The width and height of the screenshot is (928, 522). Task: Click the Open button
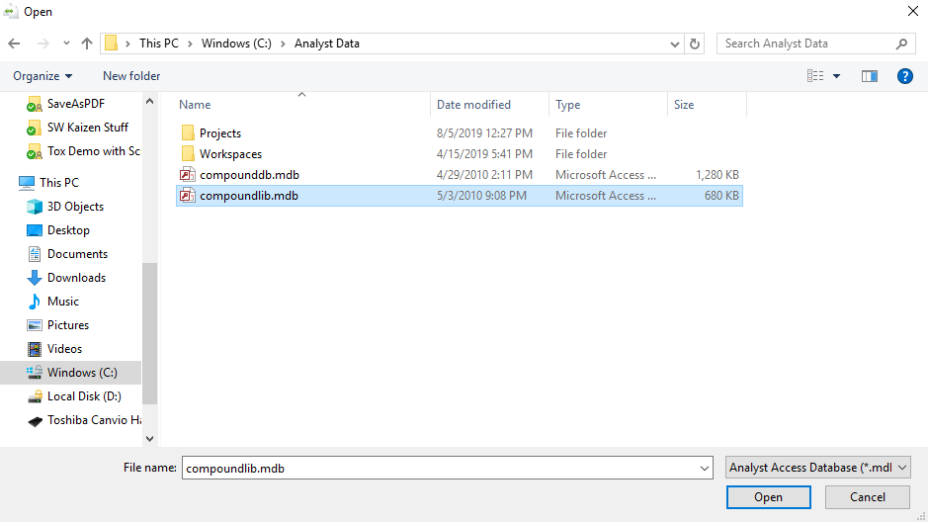click(x=768, y=497)
